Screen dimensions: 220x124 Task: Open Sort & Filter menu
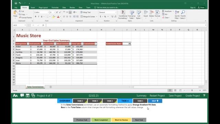click(177, 14)
